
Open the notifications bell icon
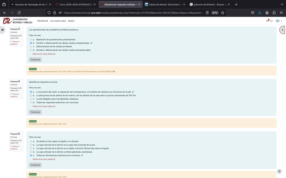click(x=267, y=21)
